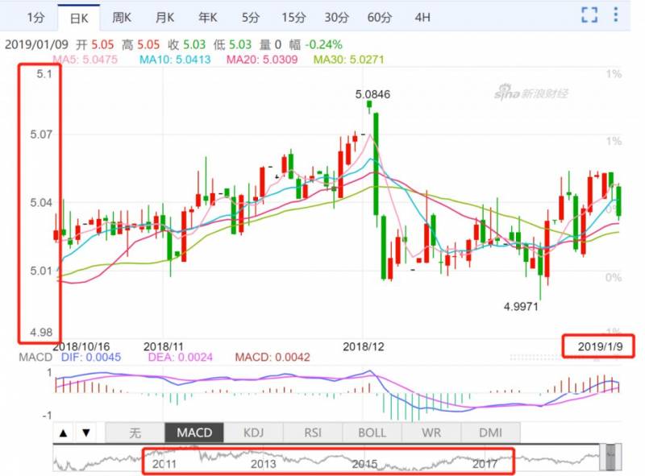Switch to 4H timeframe
This screenshot has width=645, height=476.
coord(422,17)
